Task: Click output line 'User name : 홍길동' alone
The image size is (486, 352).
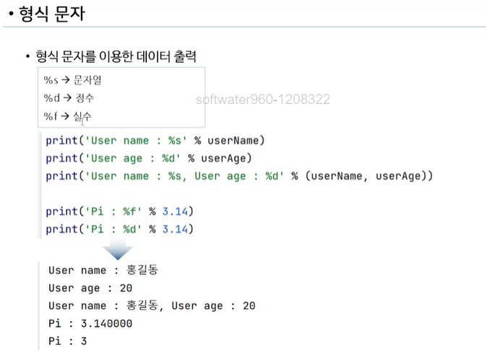Action: coord(103,270)
